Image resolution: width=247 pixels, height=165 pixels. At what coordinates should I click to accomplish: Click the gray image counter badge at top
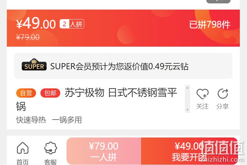point(218,2)
